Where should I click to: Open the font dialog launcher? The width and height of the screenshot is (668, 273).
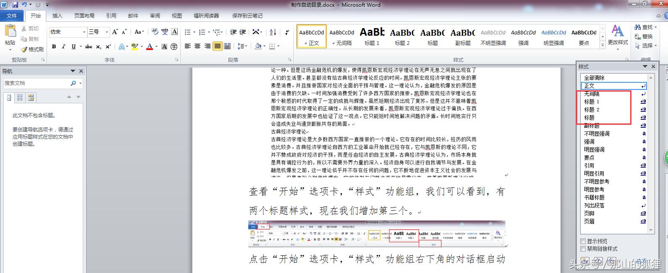click(177, 60)
